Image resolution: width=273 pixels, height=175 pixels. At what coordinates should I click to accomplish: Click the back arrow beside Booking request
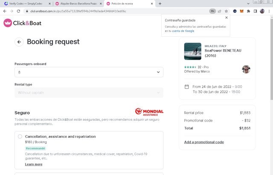[19, 42]
